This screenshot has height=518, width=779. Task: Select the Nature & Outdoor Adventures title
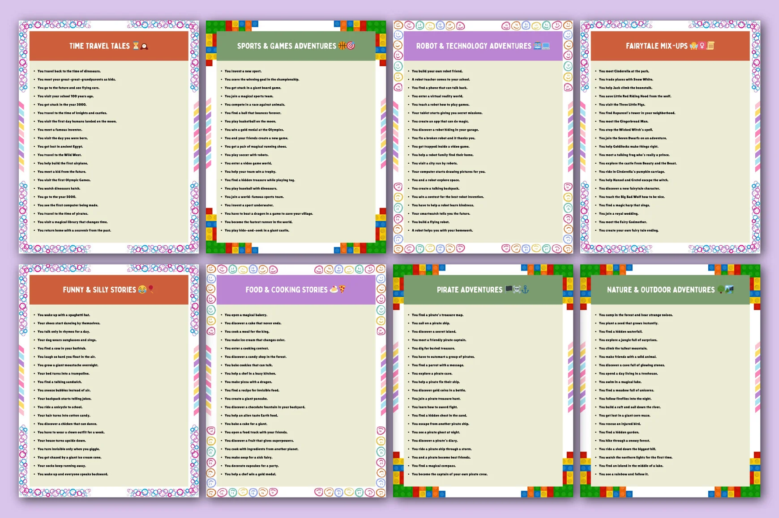point(661,290)
